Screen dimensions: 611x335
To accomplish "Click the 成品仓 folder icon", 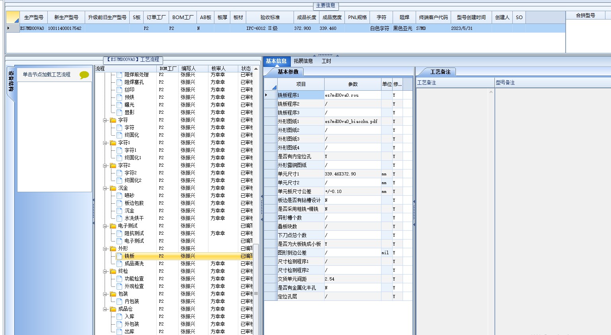I will point(113,309).
